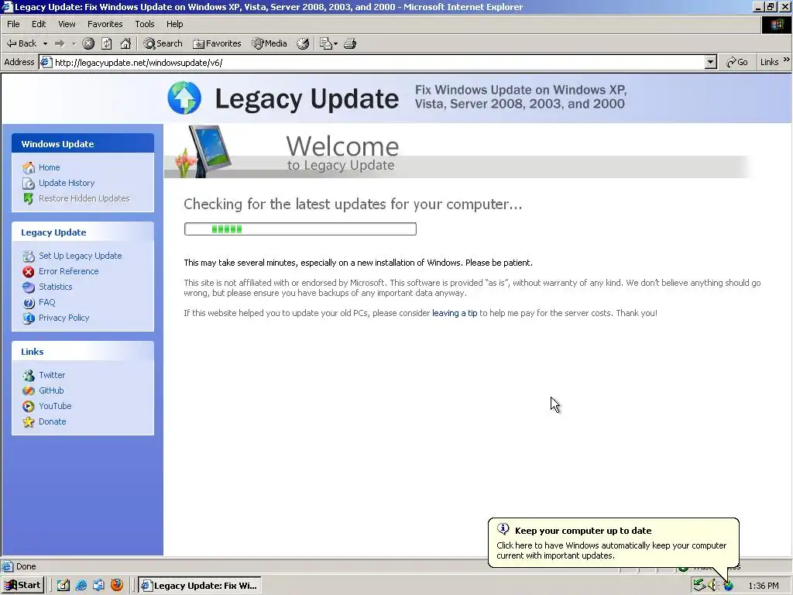793x595 pixels.
Task: Click the Legacy Update taskbar button
Action: (x=200, y=586)
